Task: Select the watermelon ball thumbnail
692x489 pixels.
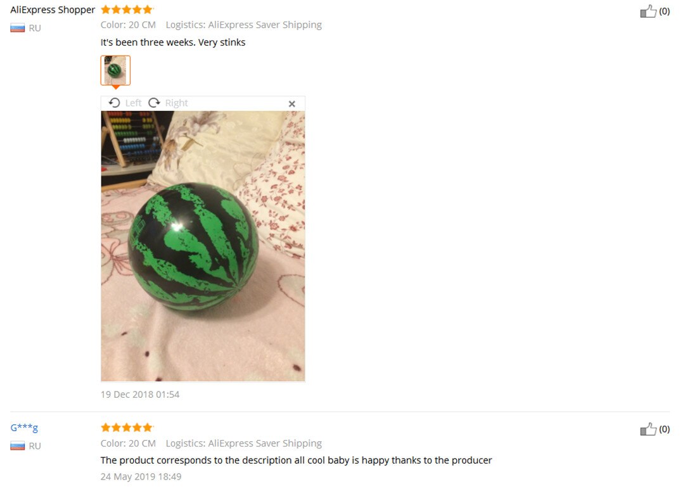Action: pyautogui.click(x=115, y=70)
